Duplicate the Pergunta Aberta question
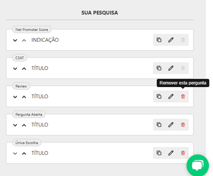This screenshot has height=176, width=213. 159,125
